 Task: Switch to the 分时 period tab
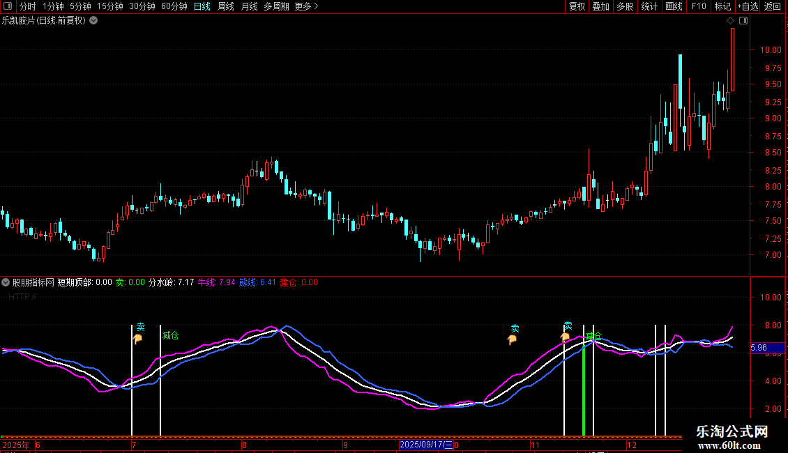(x=28, y=6)
